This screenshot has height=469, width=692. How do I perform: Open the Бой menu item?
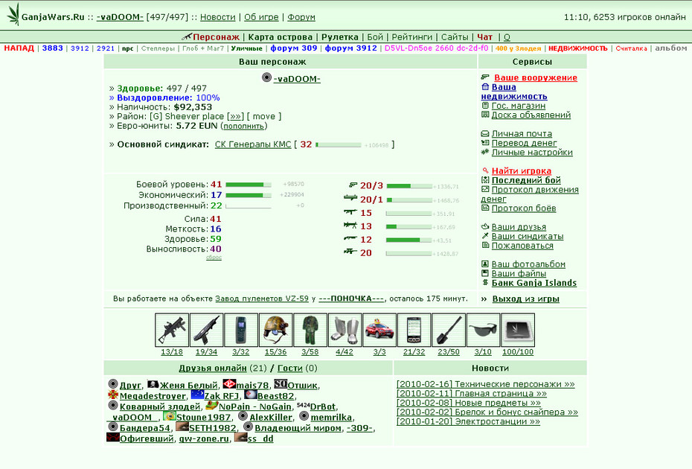point(375,37)
